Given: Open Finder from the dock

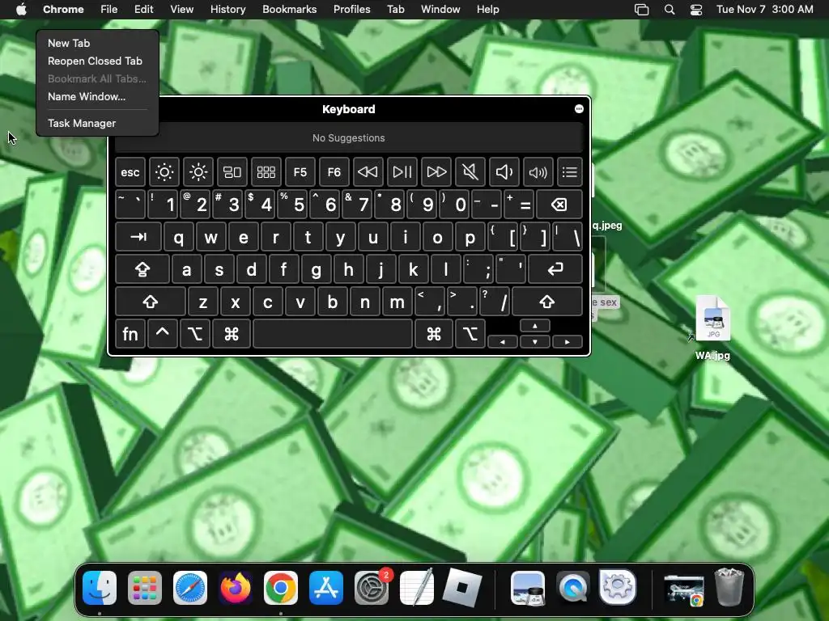Looking at the screenshot, I should click(x=100, y=588).
